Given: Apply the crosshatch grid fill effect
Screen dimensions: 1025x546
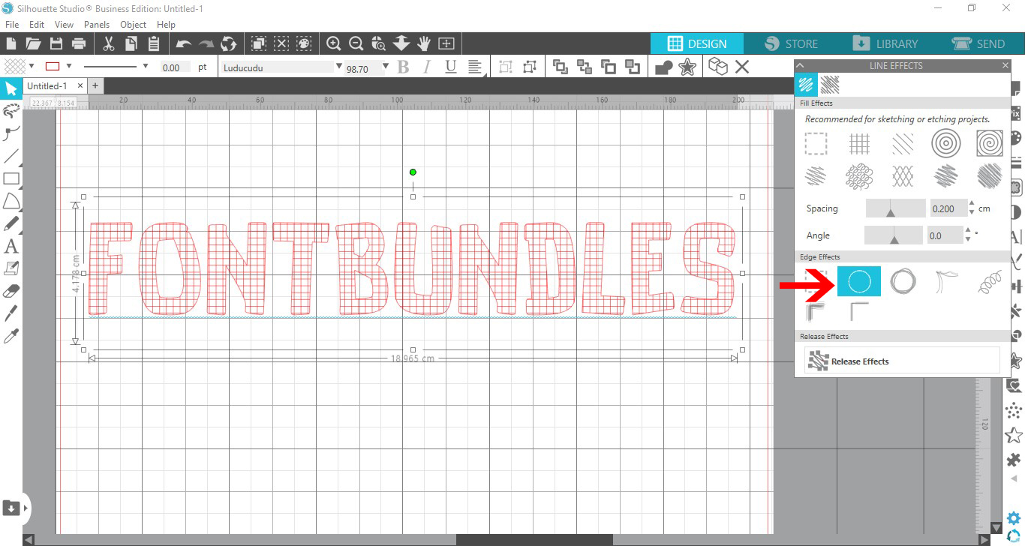Looking at the screenshot, I should coord(859,142).
